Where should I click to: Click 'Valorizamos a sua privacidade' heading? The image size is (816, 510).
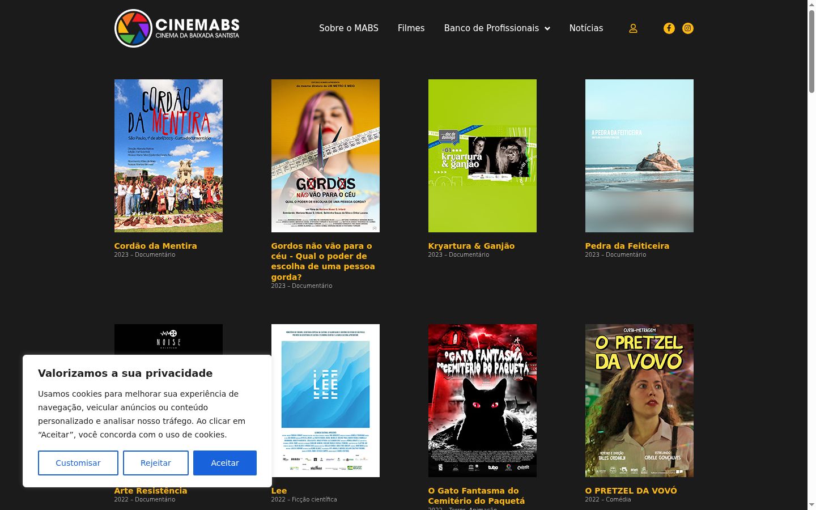tap(125, 373)
